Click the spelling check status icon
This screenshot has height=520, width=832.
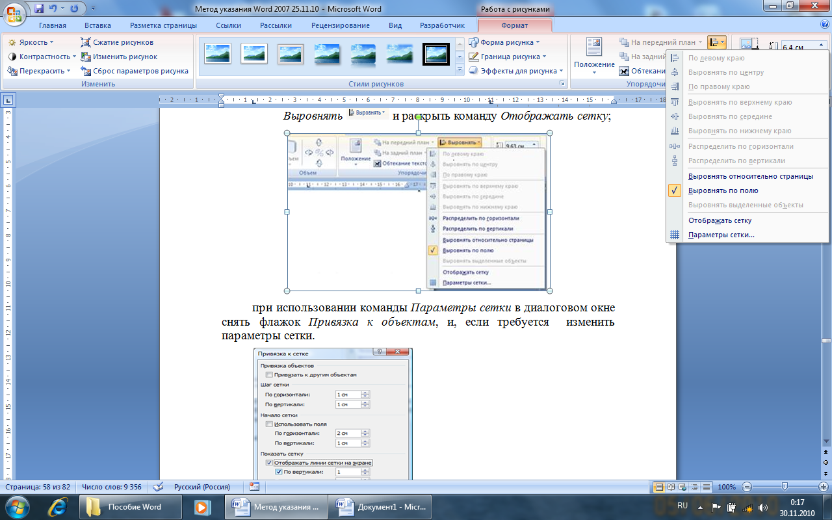click(158, 487)
